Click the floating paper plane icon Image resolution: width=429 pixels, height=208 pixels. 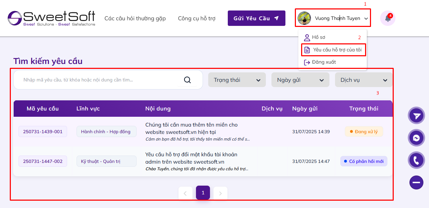(x=416, y=116)
